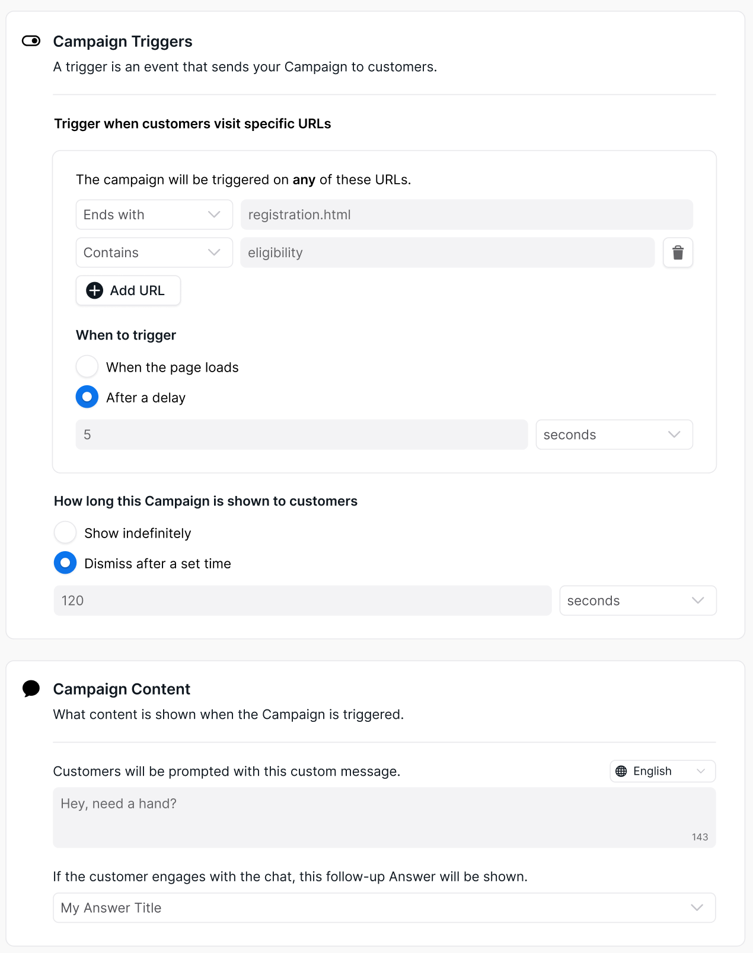Open the Contains match-type dropdown

click(154, 253)
